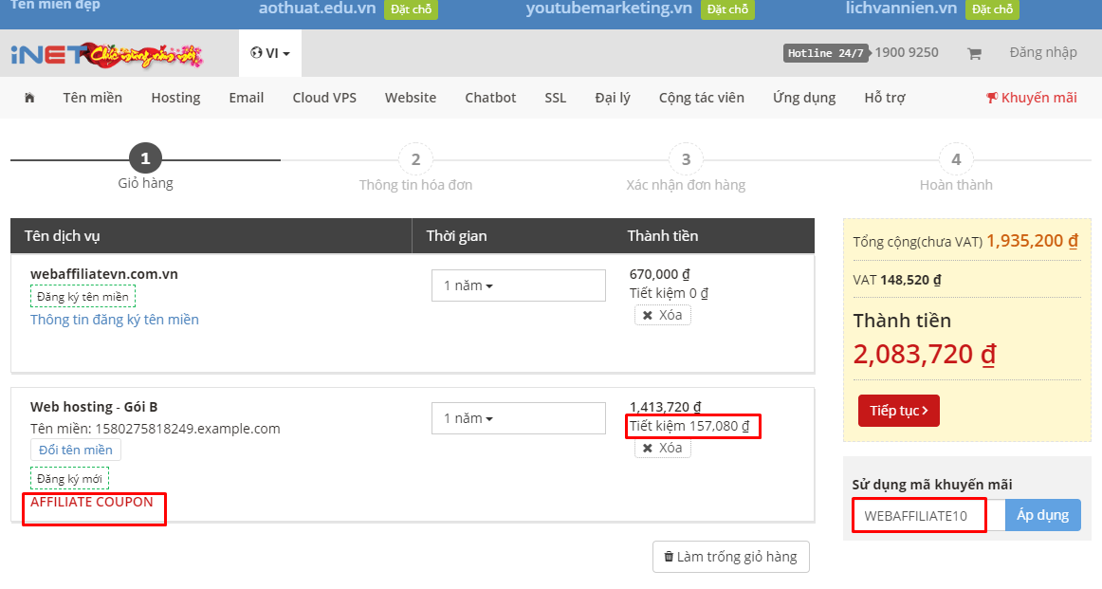Open the SSL menu item
The height and width of the screenshot is (589, 1102).
tap(555, 98)
